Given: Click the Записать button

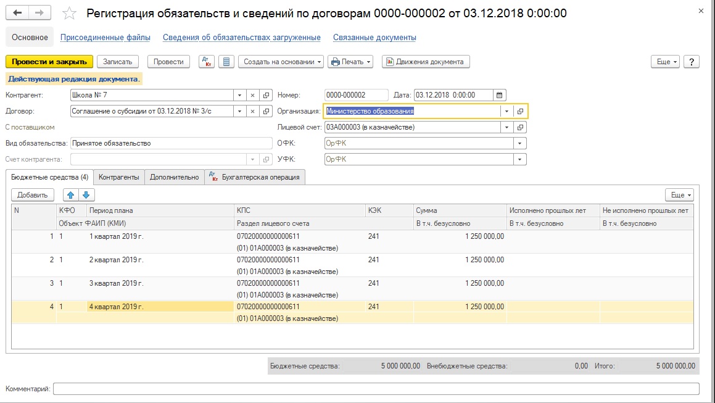Looking at the screenshot, I should pyautogui.click(x=118, y=62).
